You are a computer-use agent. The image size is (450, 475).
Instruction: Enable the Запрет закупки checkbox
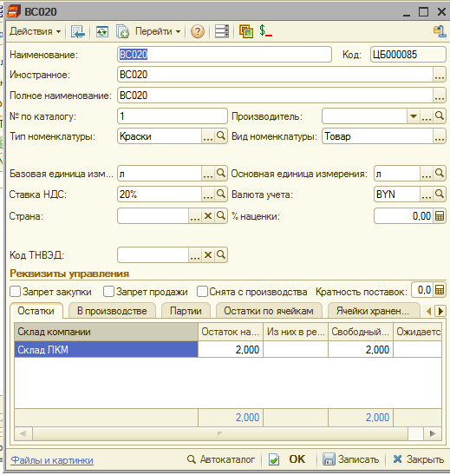(x=15, y=292)
